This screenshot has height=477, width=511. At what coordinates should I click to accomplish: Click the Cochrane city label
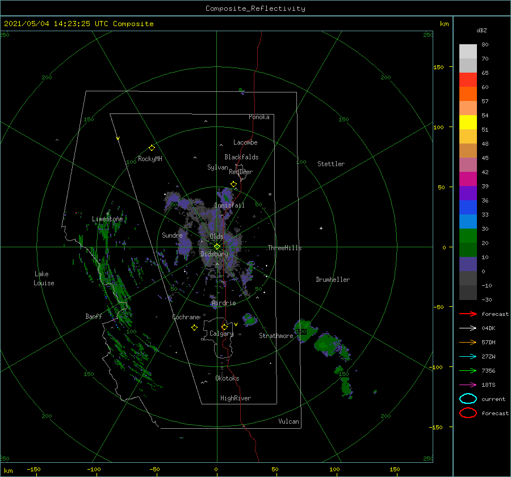186,317
